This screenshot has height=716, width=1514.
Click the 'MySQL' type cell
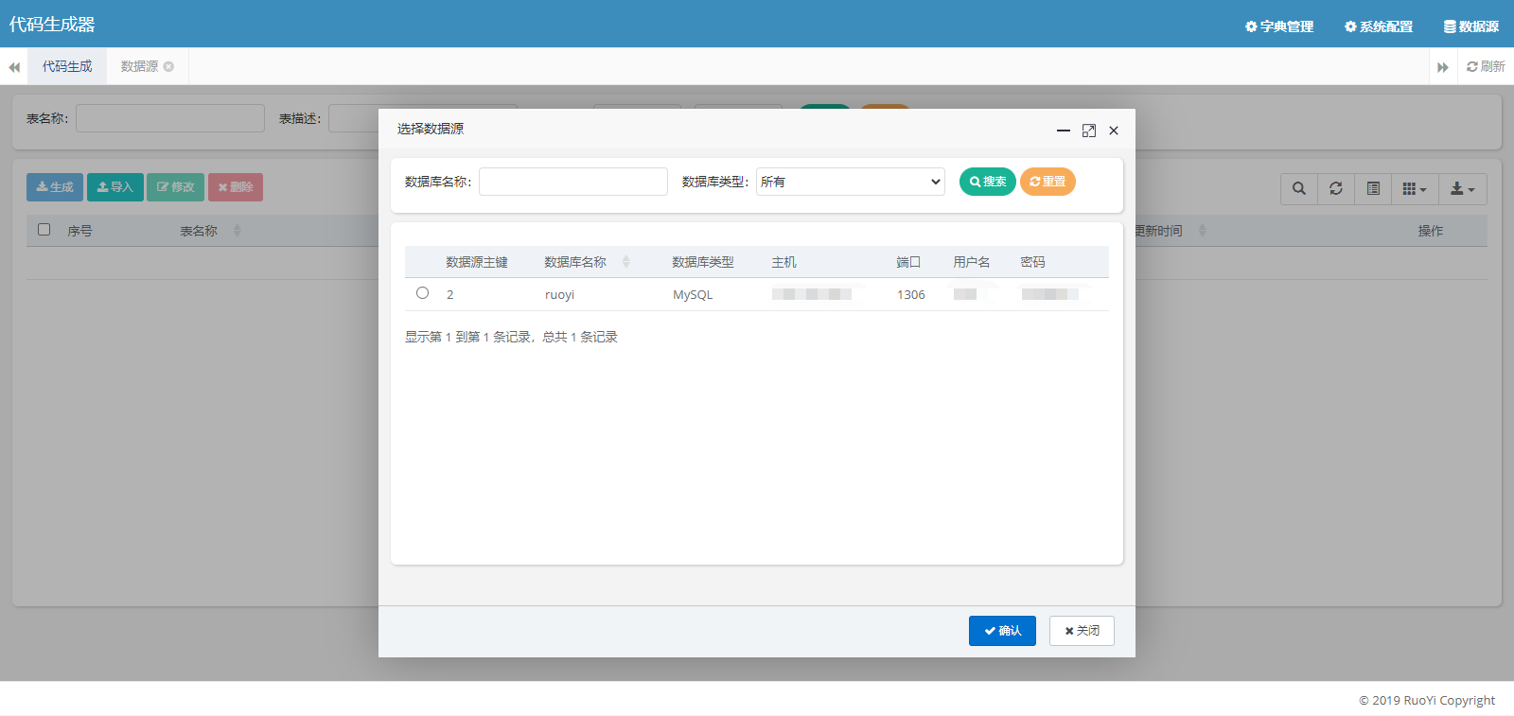[x=693, y=295]
